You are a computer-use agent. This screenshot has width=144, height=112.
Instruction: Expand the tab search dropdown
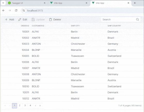[3, 3]
